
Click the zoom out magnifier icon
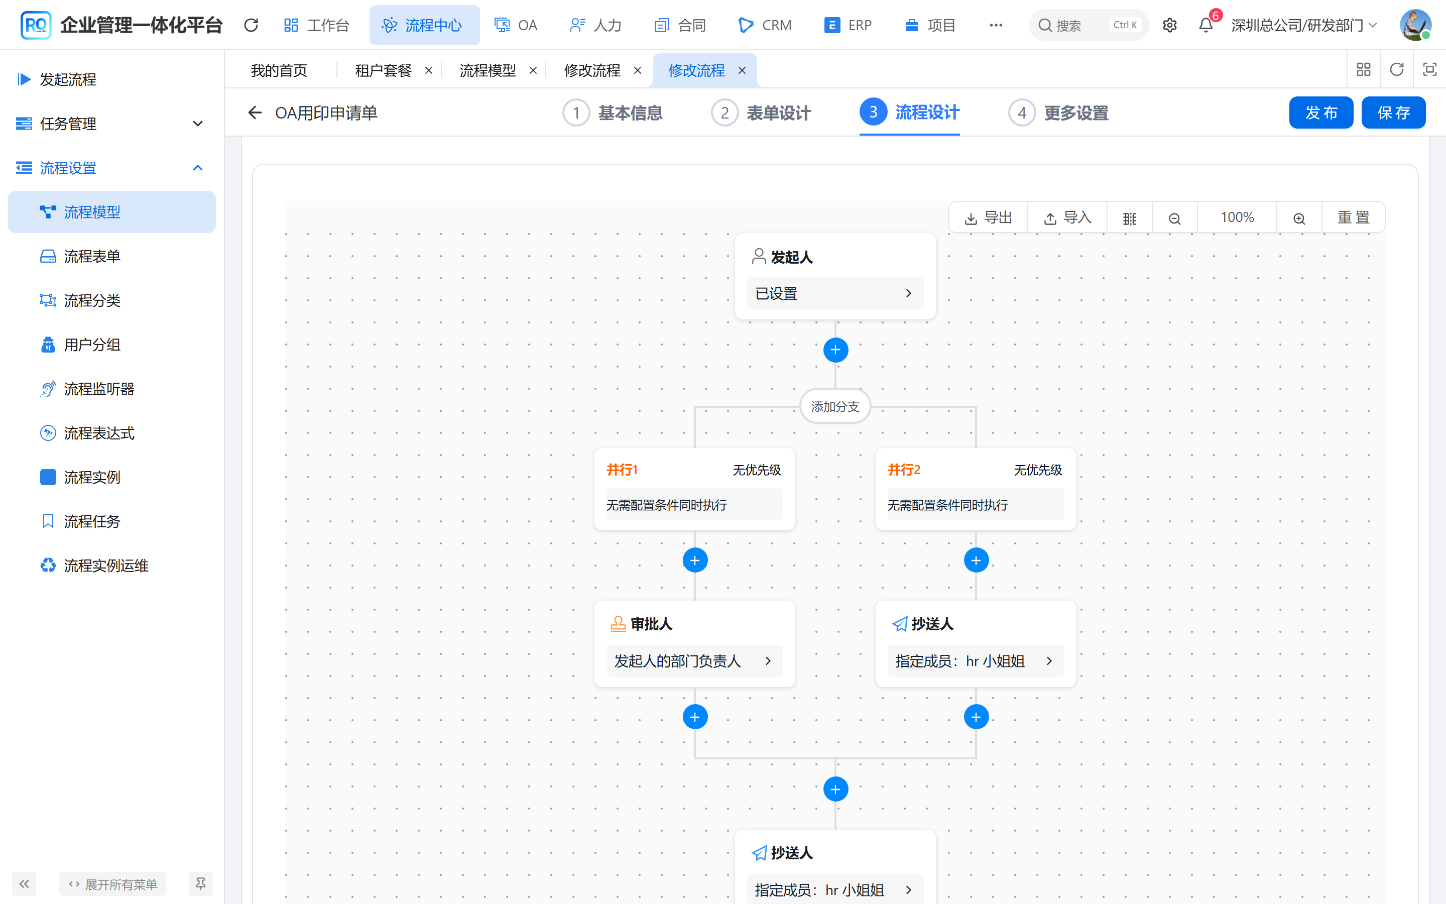pos(1174,218)
